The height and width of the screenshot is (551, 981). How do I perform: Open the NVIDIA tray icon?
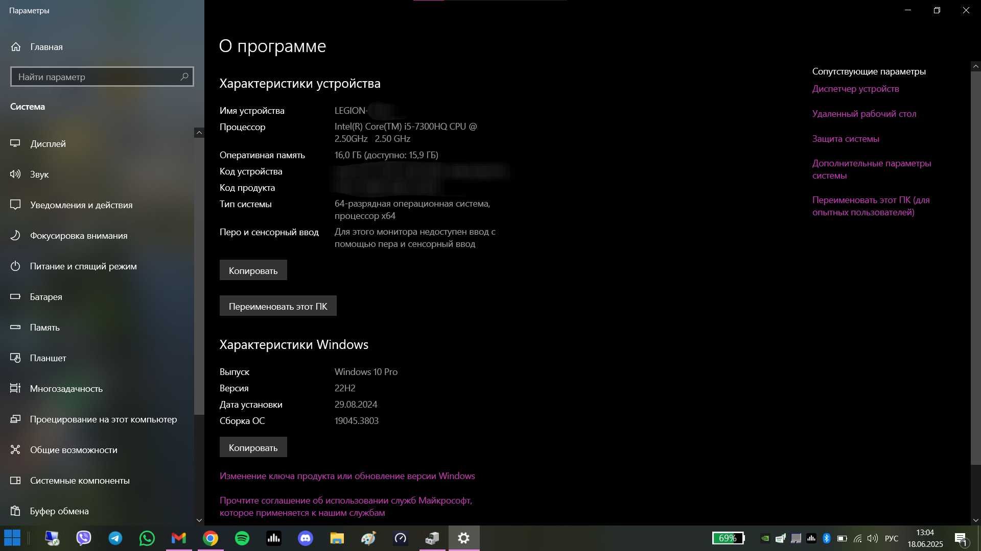coord(765,538)
